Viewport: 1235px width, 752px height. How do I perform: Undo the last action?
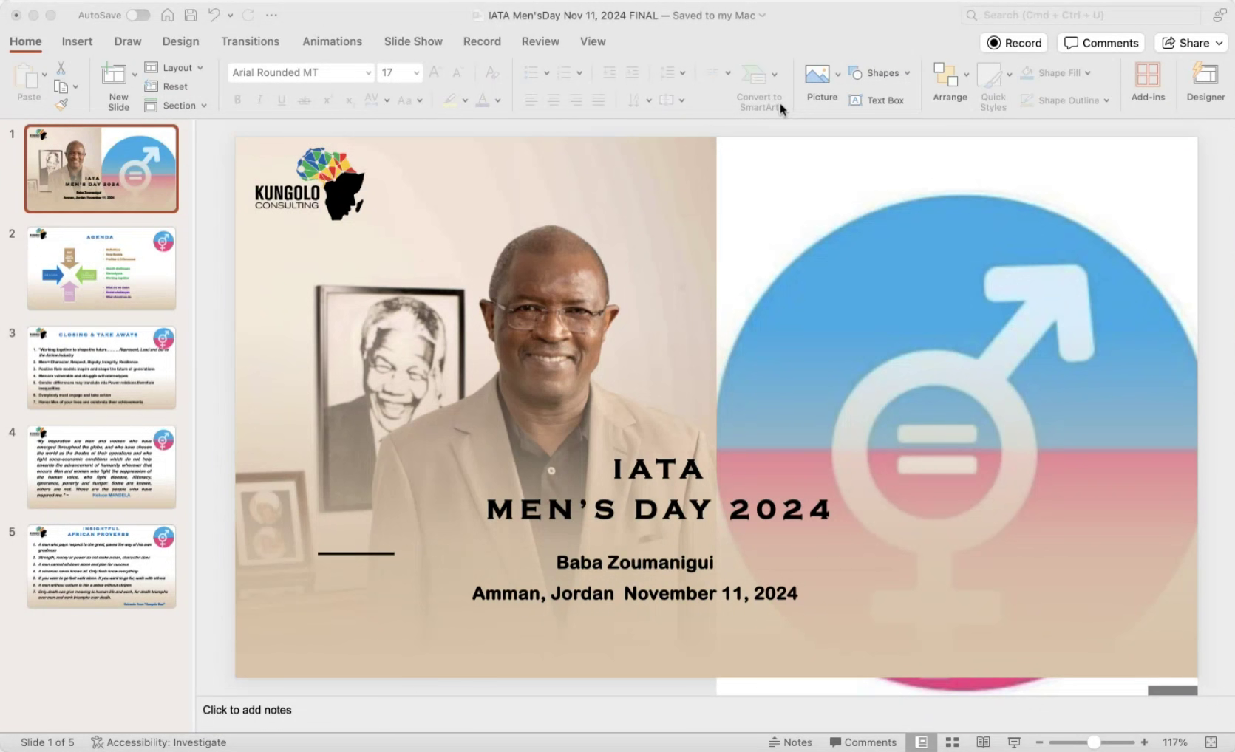tap(214, 15)
